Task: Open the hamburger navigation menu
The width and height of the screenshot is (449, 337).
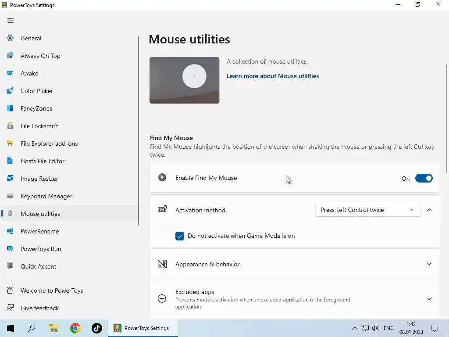Action: pos(11,21)
